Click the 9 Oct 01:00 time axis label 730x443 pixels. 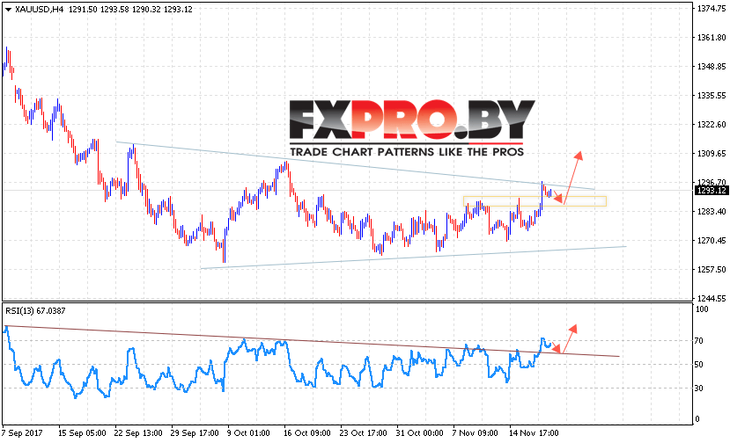[x=248, y=432]
